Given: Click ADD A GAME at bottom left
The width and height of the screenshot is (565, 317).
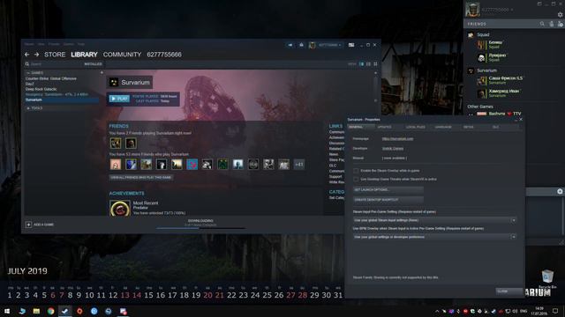Looking at the screenshot, I should tap(43, 225).
